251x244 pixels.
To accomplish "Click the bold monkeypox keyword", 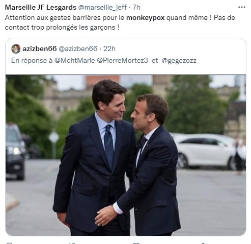I will (146, 18).
